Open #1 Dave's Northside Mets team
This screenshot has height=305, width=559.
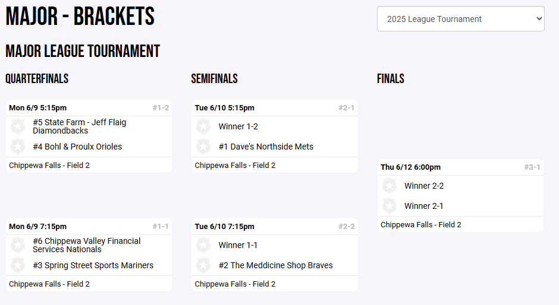pyautogui.click(x=266, y=147)
